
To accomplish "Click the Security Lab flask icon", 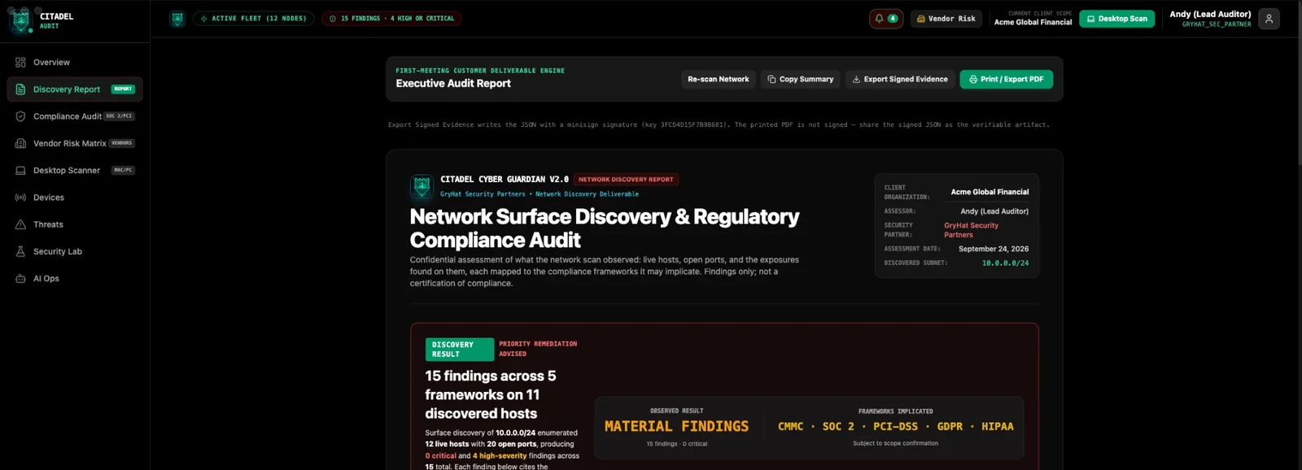I will [x=20, y=251].
